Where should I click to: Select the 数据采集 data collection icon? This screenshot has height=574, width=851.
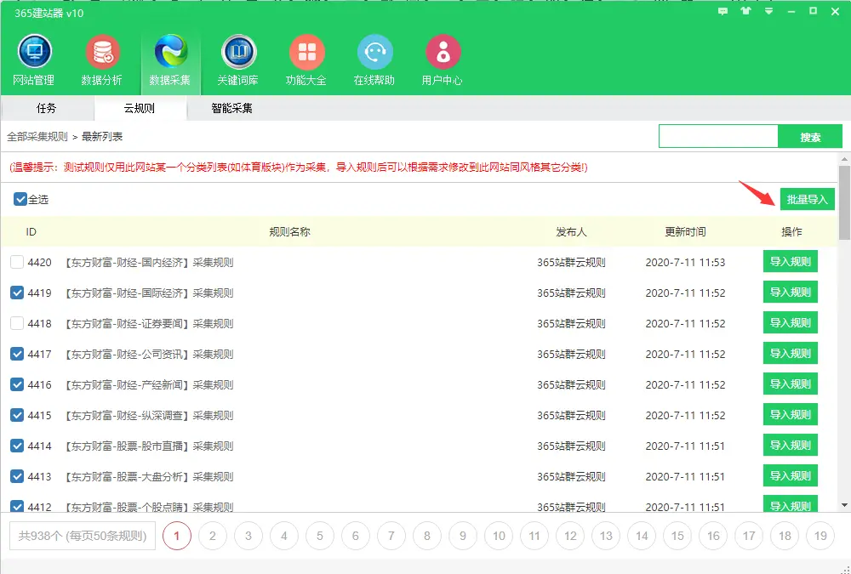coord(170,54)
